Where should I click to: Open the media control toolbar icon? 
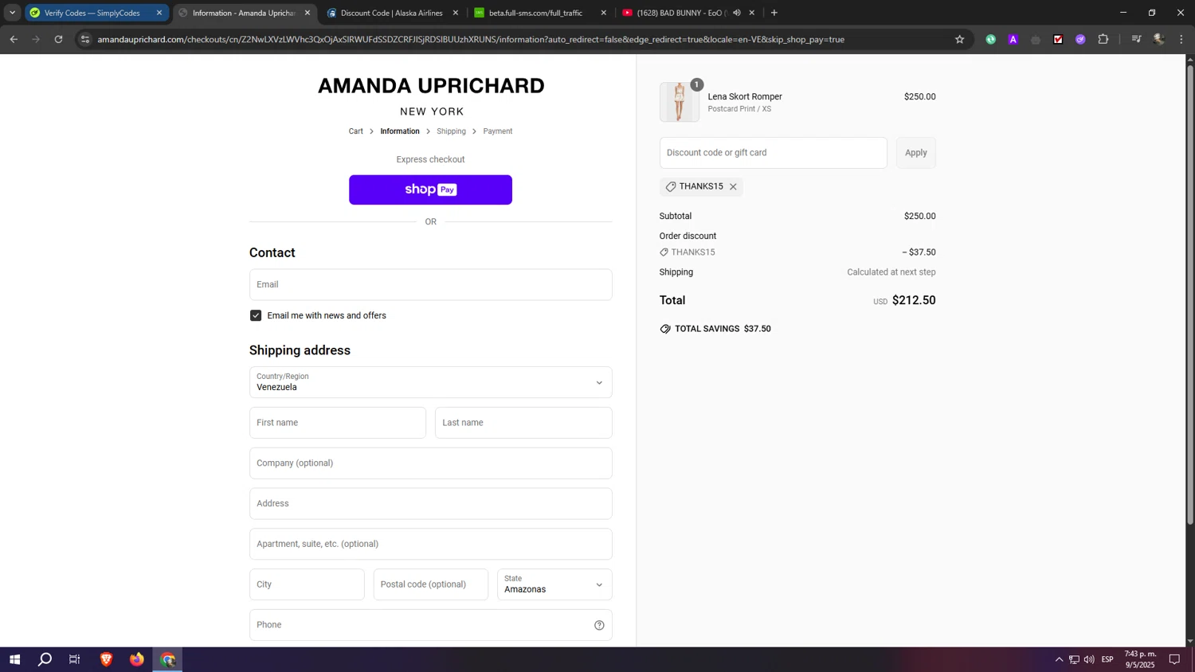1136,39
